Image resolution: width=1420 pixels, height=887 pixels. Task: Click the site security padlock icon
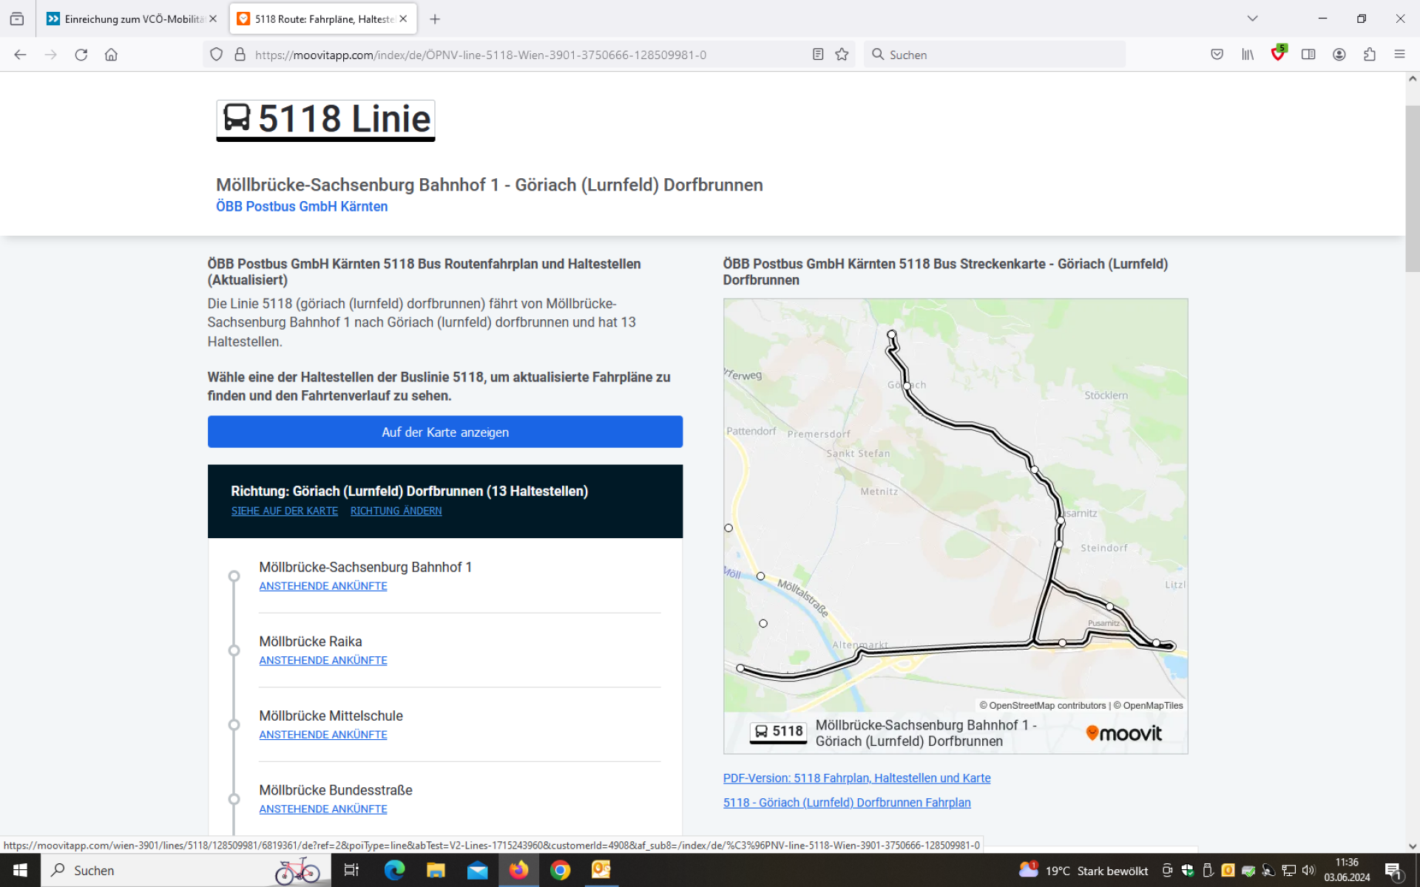[240, 55]
